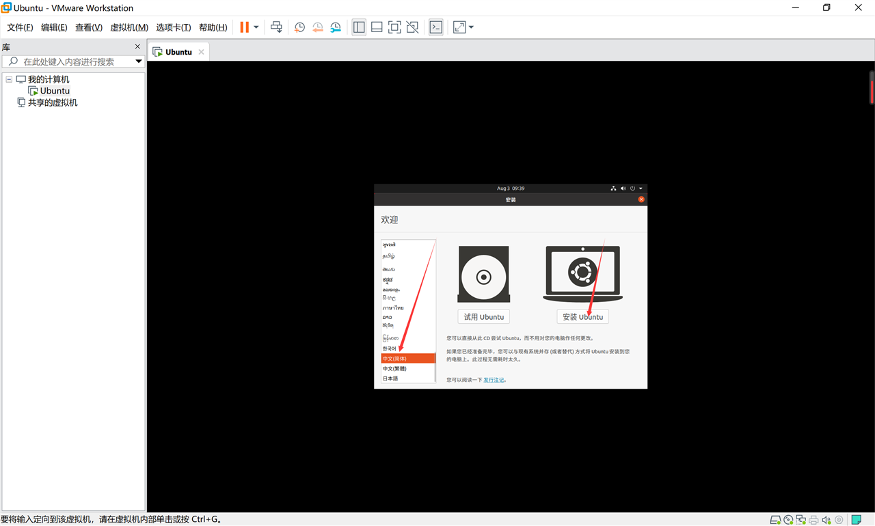Pause the virtual machine with the orange pause icon
This screenshot has height=526, width=875.
[244, 27]
